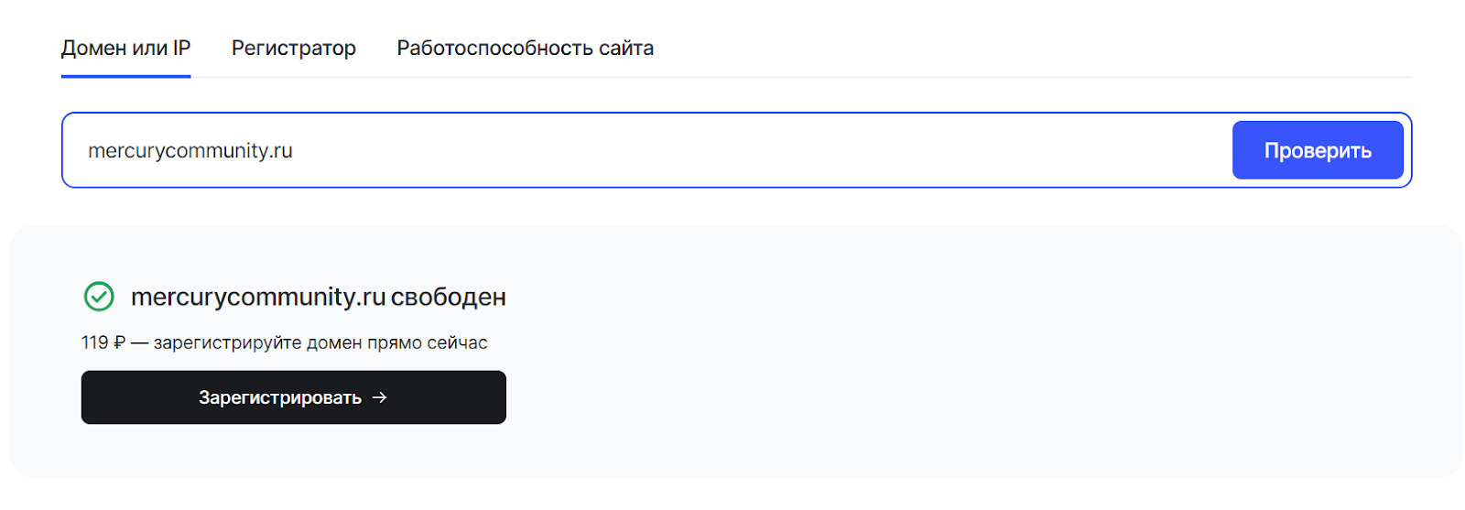Image resolution: width=1465 pixels, height=510 pixels.
Task: Select the Домен или IP tab
Action: pyautogui.click(x=125, y=49)
